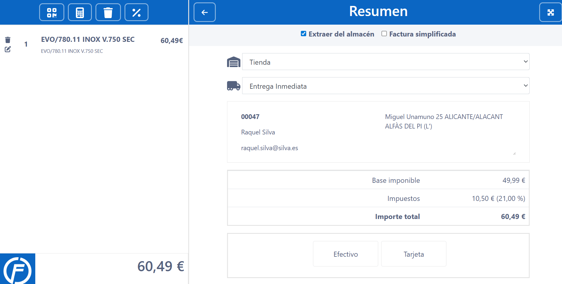Click the line item price 60,49€
Screen dimensions: 562x284
(172, 41)
